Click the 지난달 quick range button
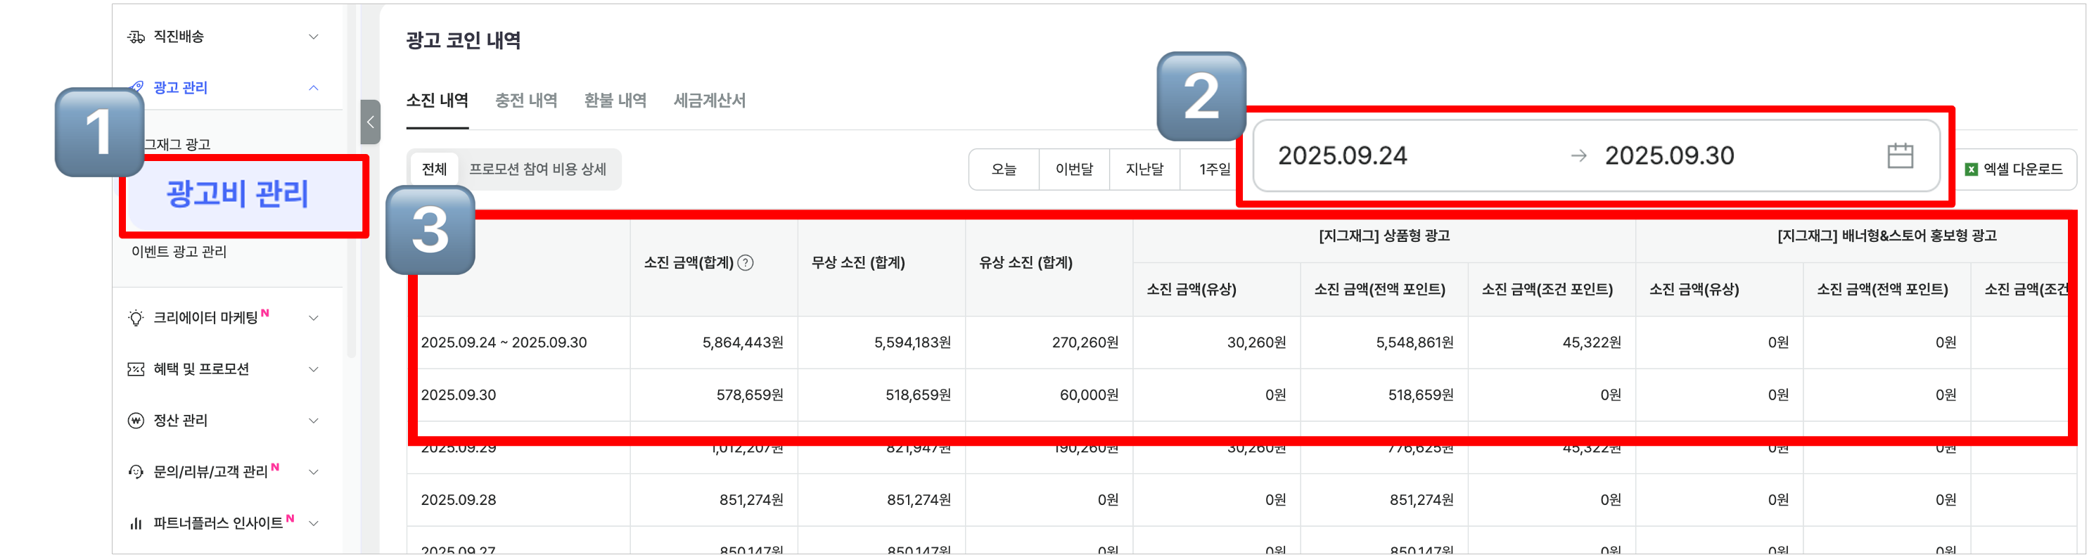 tap(1144, 169)
